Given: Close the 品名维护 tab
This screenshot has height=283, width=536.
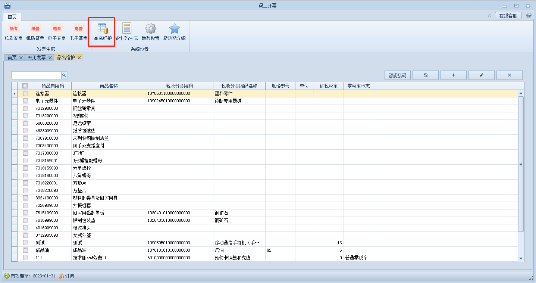Looking at the screenshot, I should click(79, 57).
